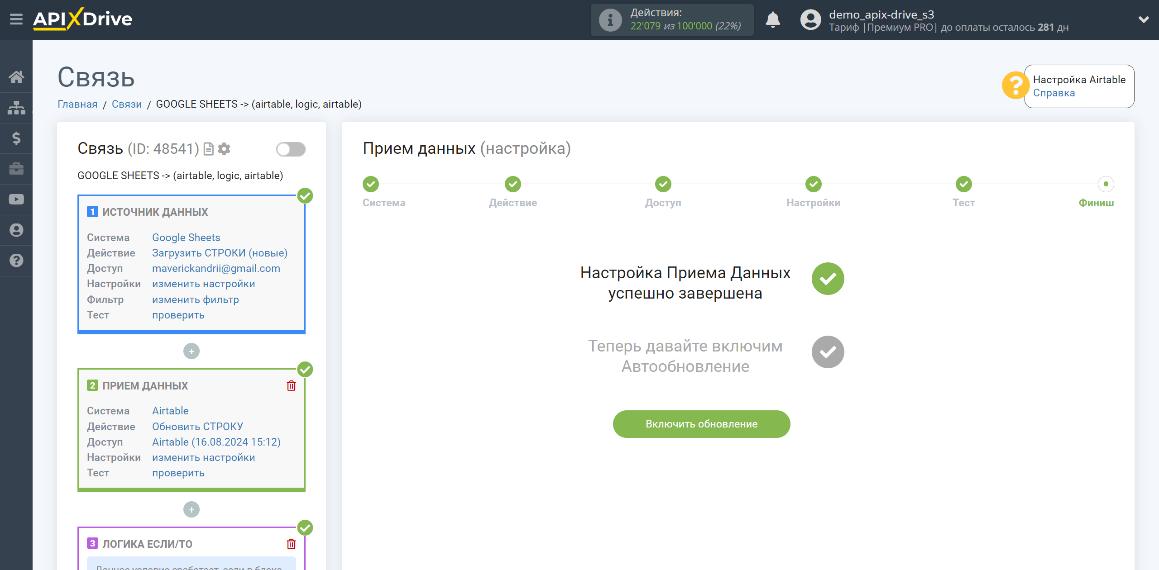The height and width of the screenshot is (570, 1159).
Task: Expand the account dropdown chevron
Action: (1144, 19)
